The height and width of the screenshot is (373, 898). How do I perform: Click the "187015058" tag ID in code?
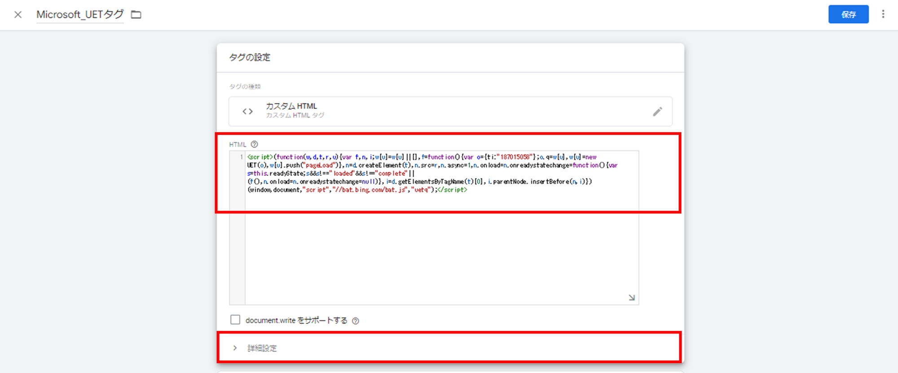click(515, 157)
